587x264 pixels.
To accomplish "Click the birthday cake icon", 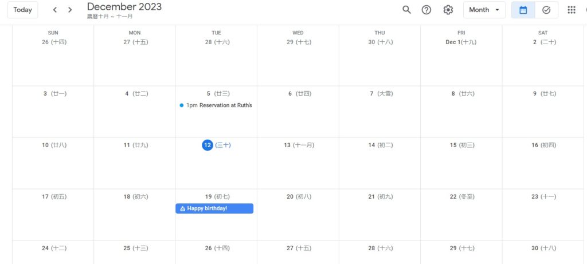I will 183,208.
